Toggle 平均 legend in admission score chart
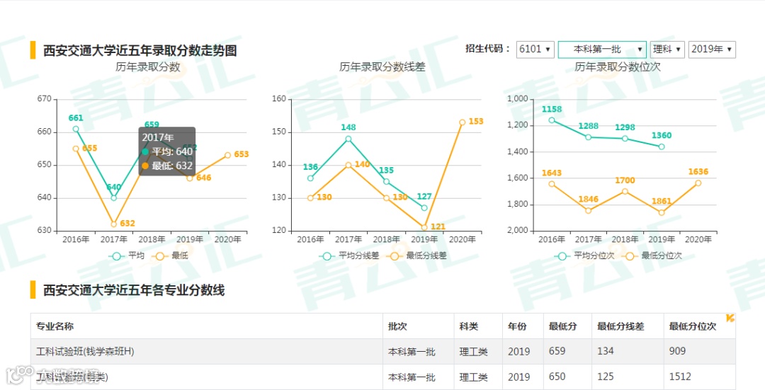 pyautogui.click(x=126, y=256)
